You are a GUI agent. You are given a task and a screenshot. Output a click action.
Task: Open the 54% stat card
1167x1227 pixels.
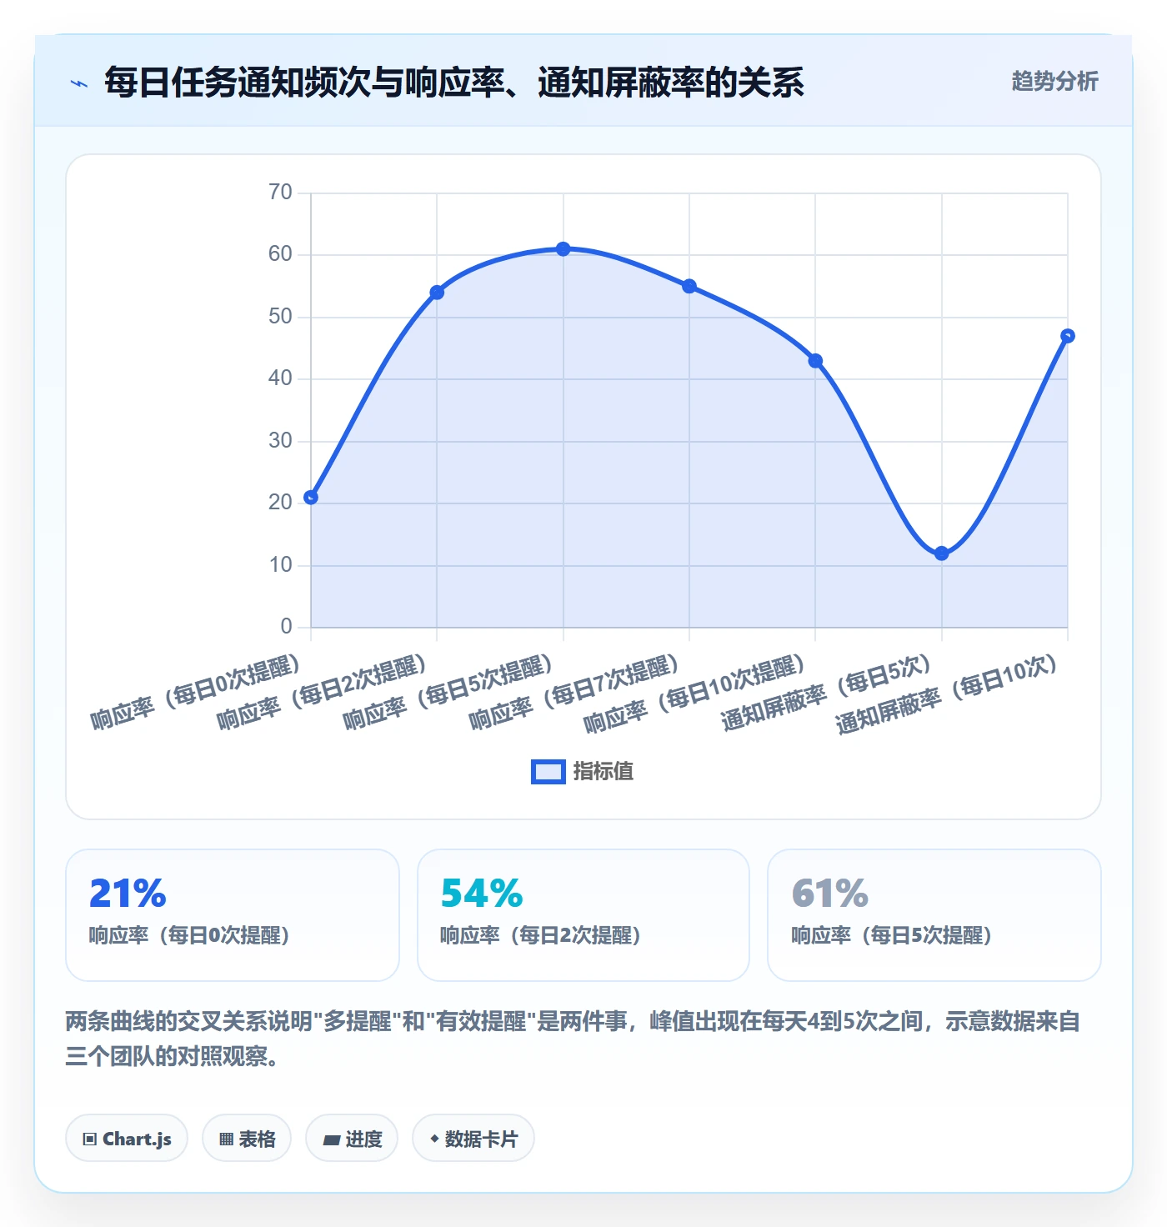tap(583, 915)
